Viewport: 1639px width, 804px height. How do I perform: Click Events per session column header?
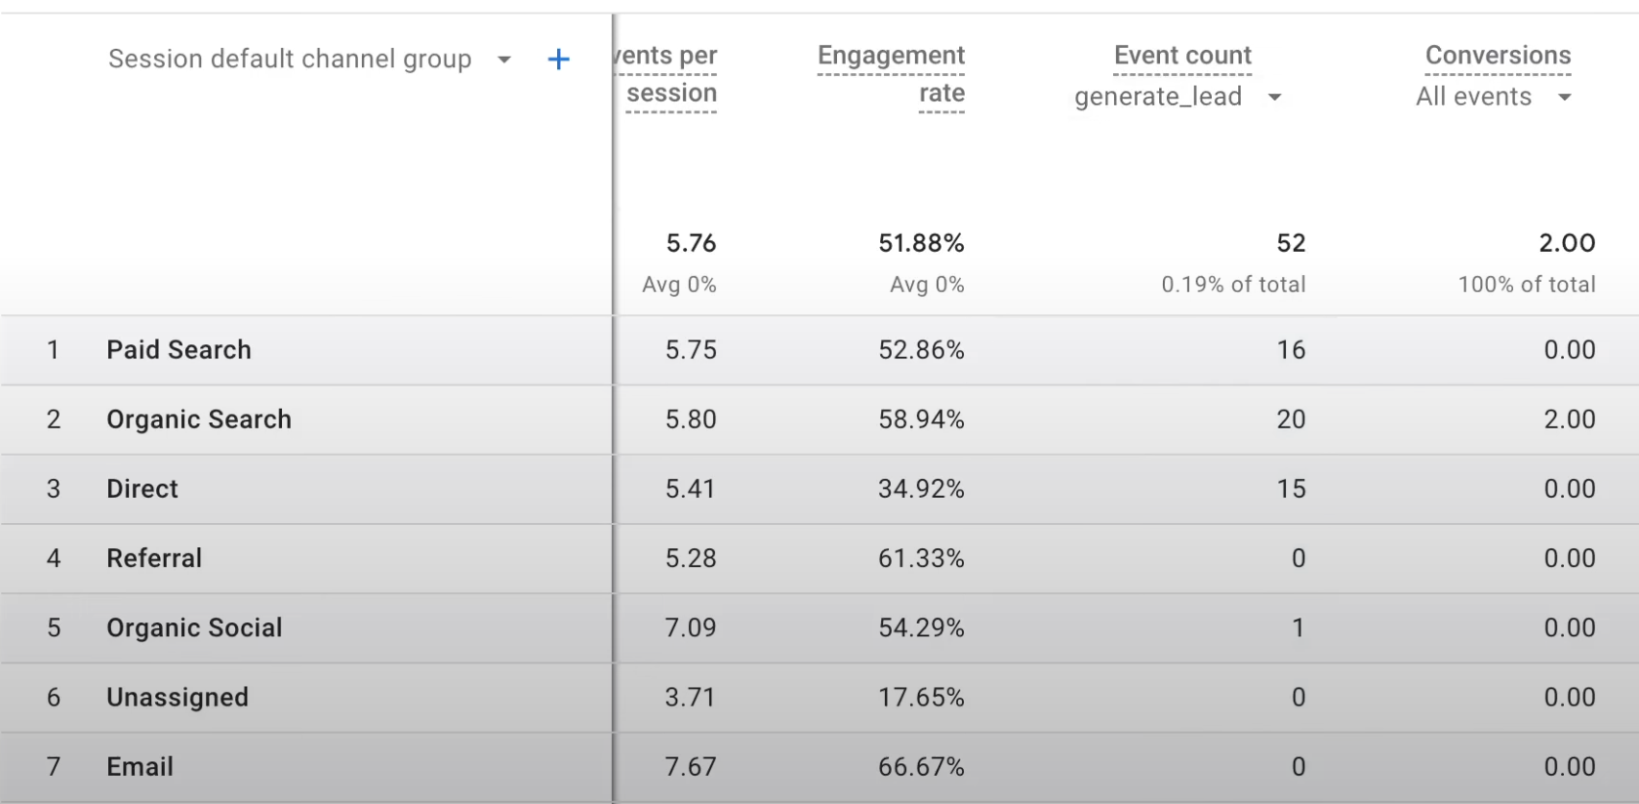coord(669,73)
